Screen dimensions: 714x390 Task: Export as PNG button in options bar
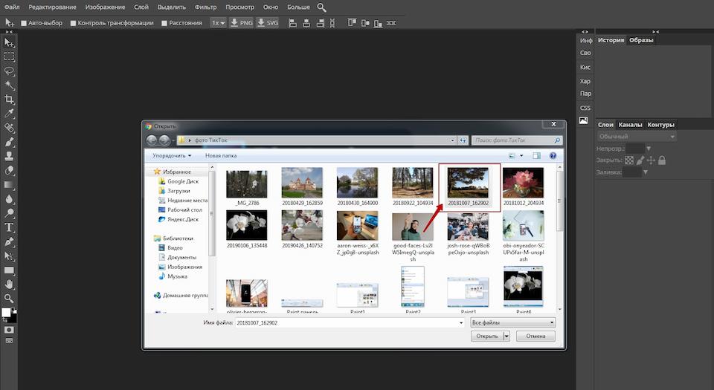click(x=241, y=23)
